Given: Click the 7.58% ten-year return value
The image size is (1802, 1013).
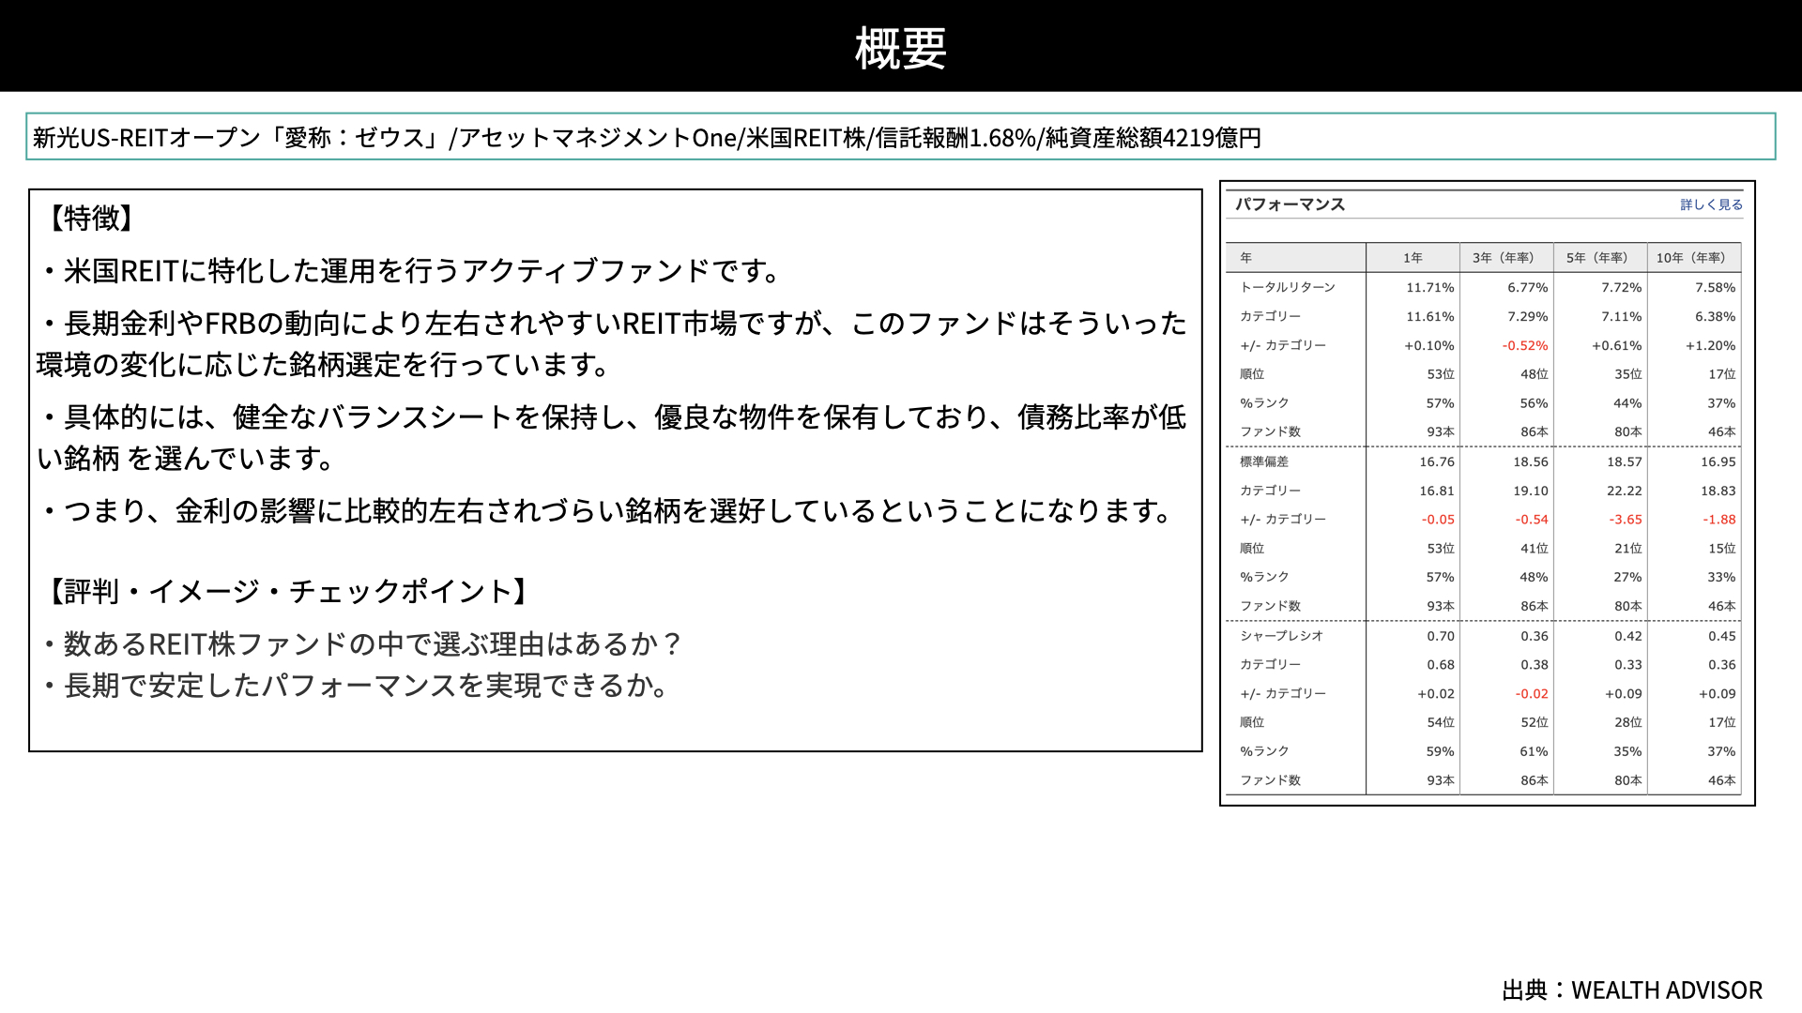Looking at the screenshot, I should click(x=1716, y=288).
